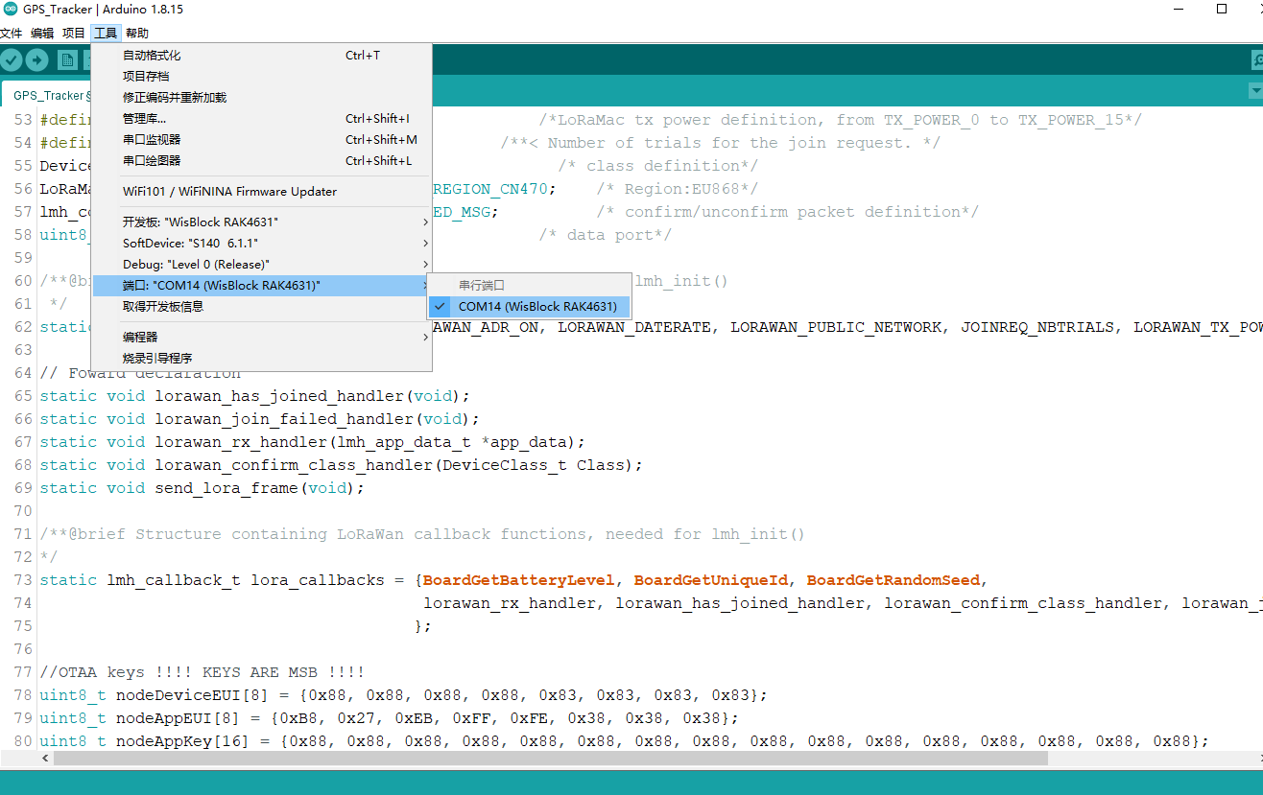Click the @brief comment on line 71
The image size is (1263, 795).
click(422, 534)
